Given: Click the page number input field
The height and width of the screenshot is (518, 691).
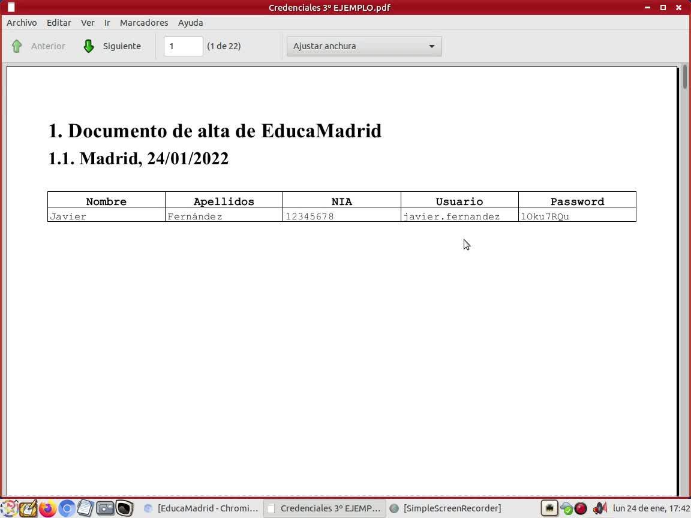Looking at the screenshot, I should tap(184, 46).
